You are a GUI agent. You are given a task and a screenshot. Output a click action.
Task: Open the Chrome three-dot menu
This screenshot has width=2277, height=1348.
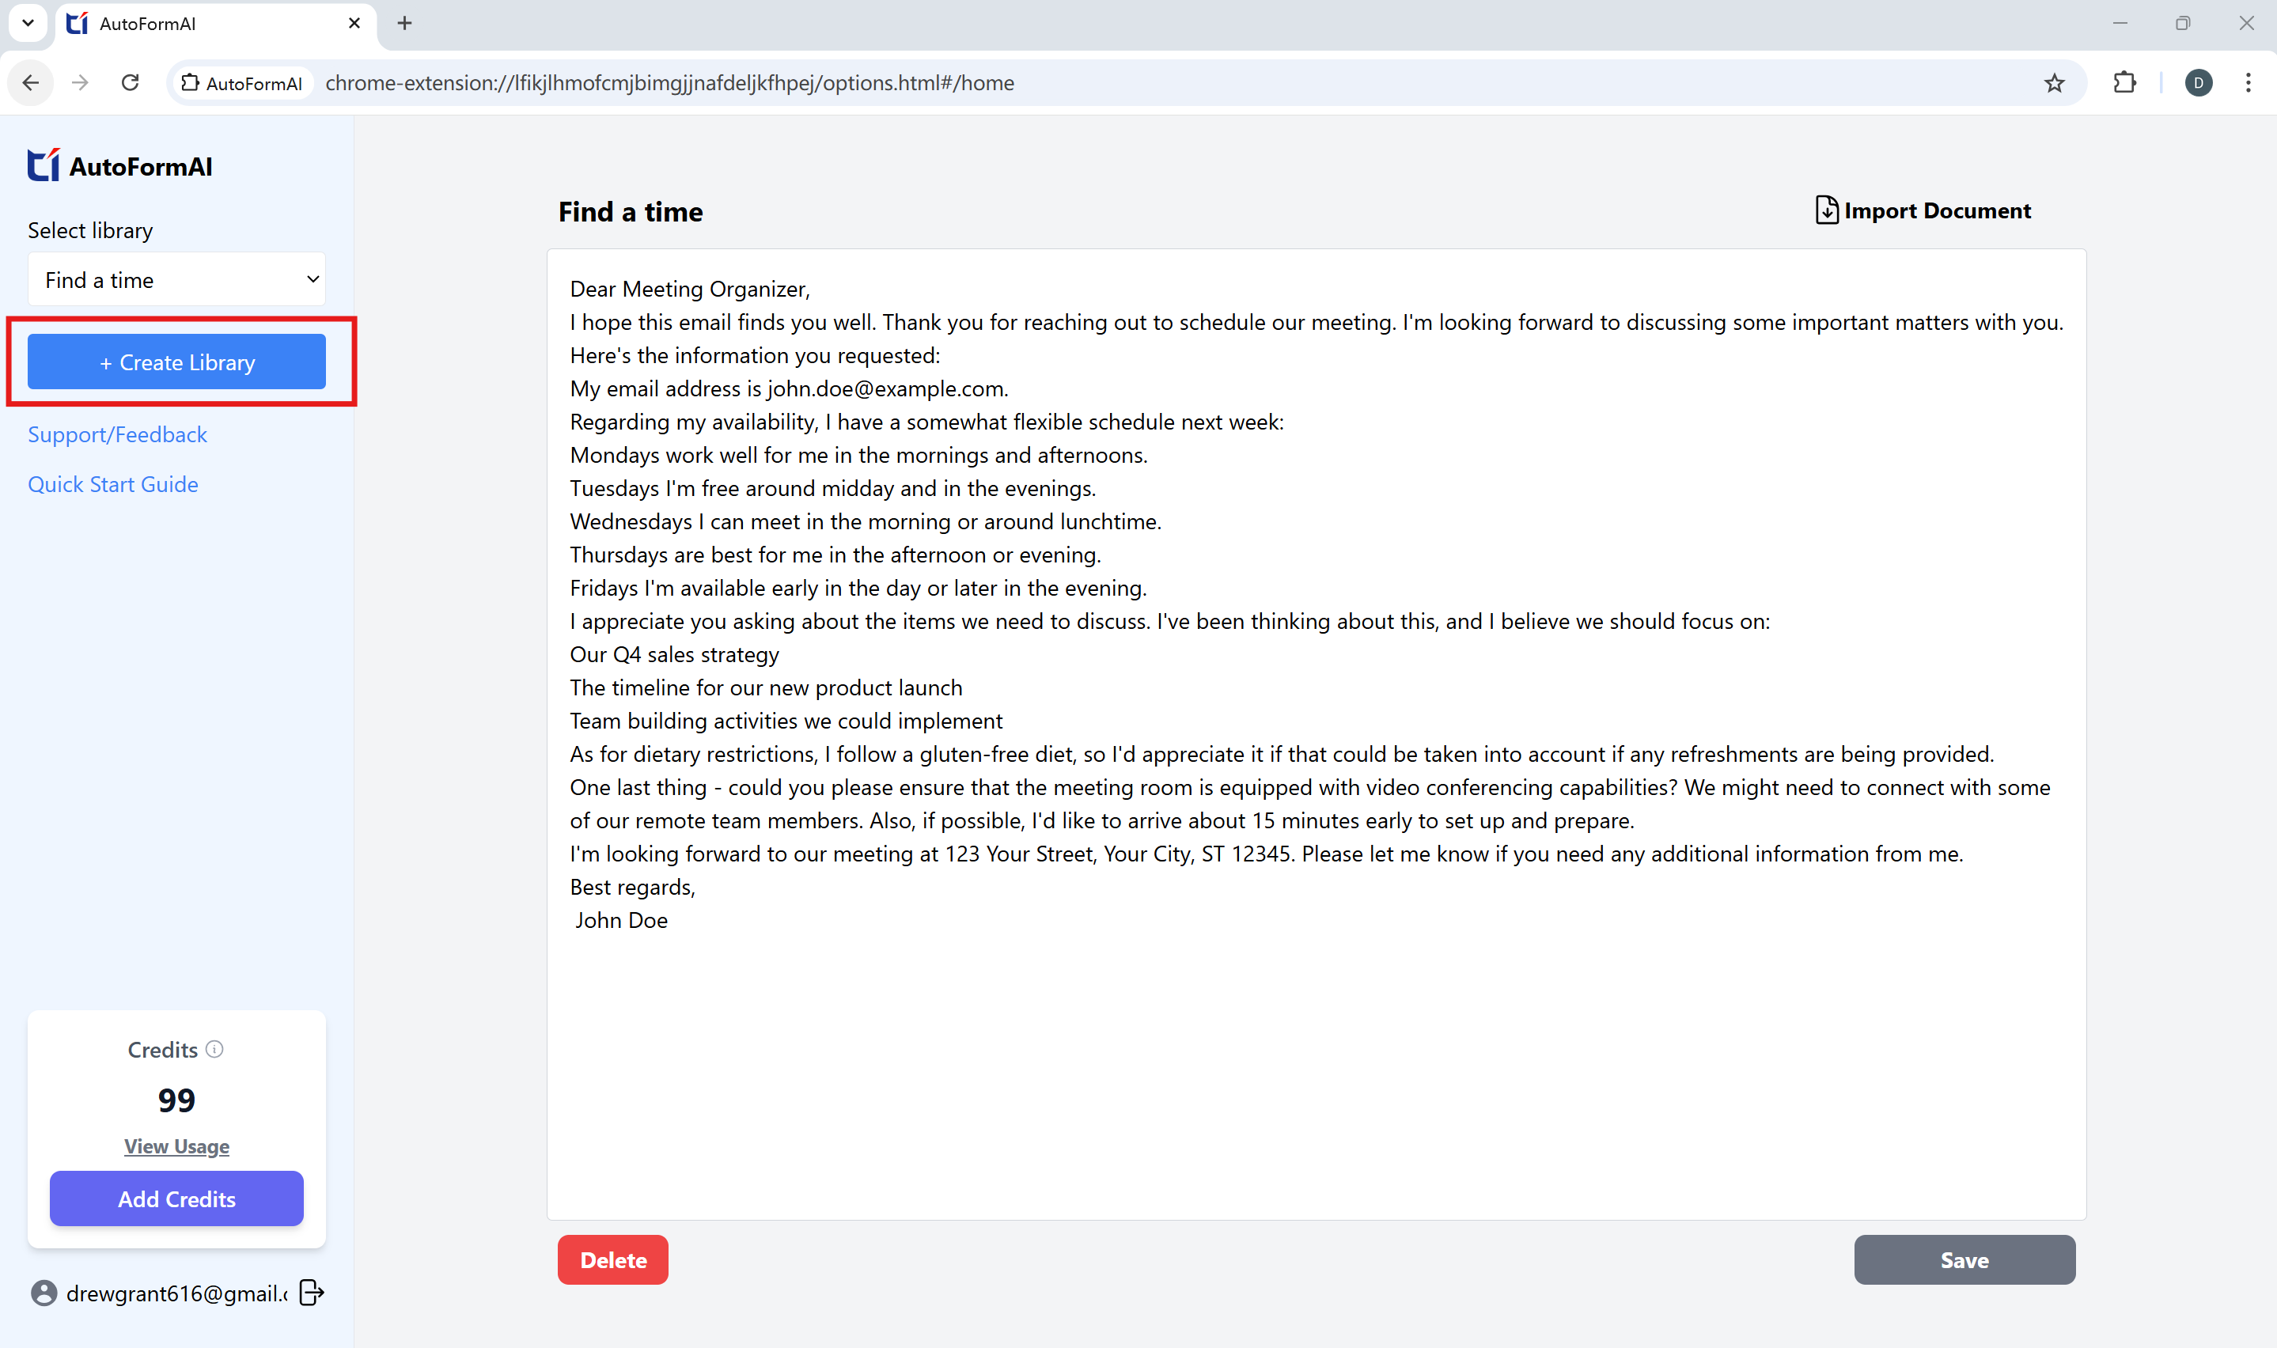(x=2248, y=82)
